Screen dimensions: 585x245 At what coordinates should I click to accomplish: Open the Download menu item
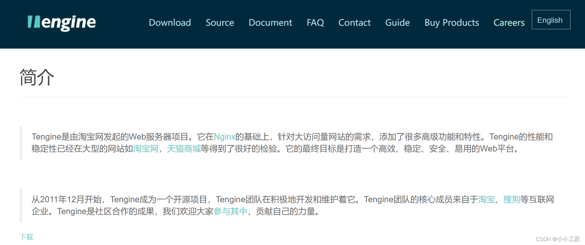coord(170,23)
